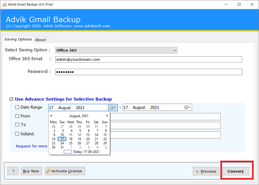Enable the Subject filter checkbox
The height and width of the screenshot is (185, 259).
(x=17, y=134)
